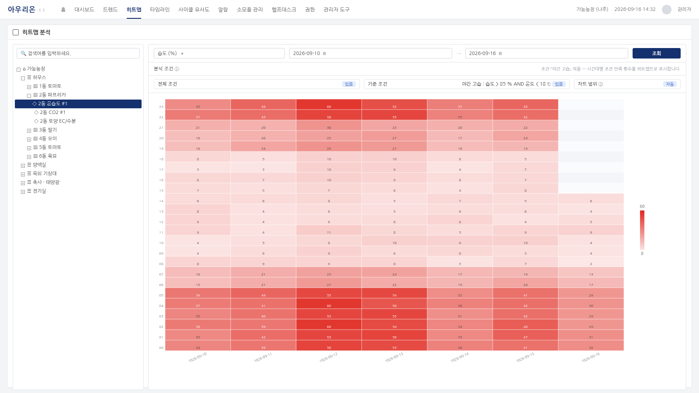Click the 조회 search button
Image resolution: width=699 pixels, height=393 pixels.
coord(656,53)
